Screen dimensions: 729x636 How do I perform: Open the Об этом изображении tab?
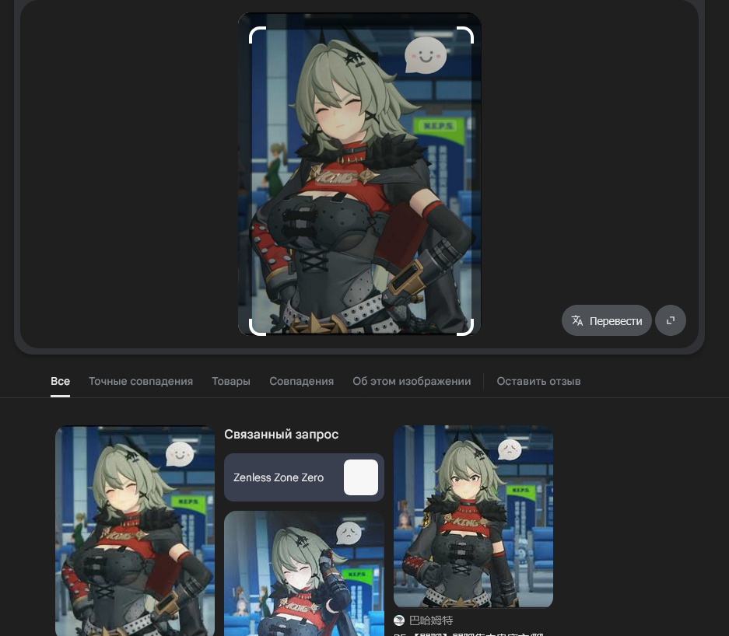coord(412,382)
